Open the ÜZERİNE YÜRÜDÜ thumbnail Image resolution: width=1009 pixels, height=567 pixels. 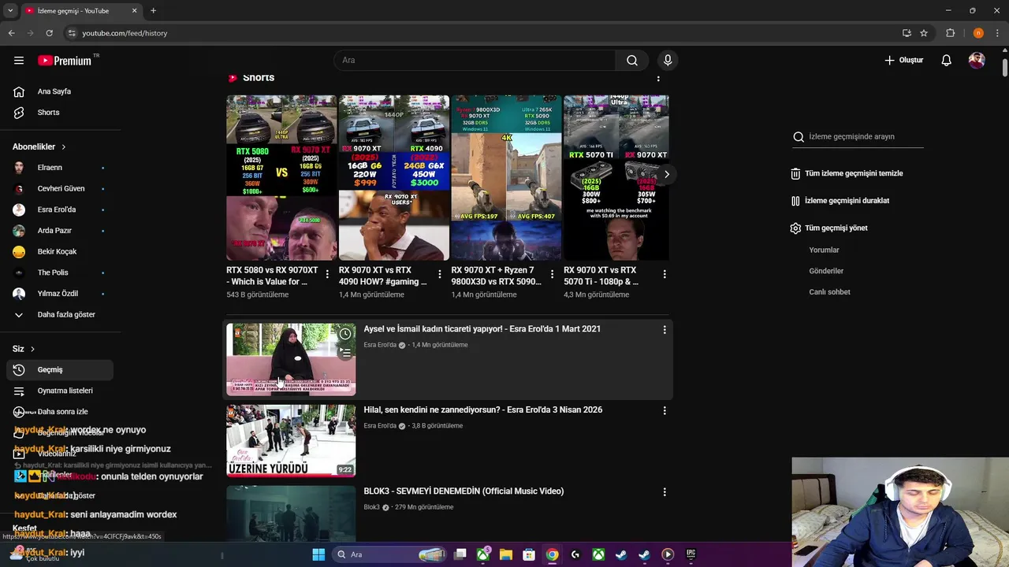[291, 441]
